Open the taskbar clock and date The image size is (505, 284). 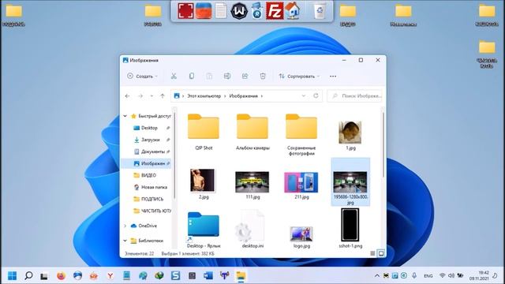click(479, 275)
